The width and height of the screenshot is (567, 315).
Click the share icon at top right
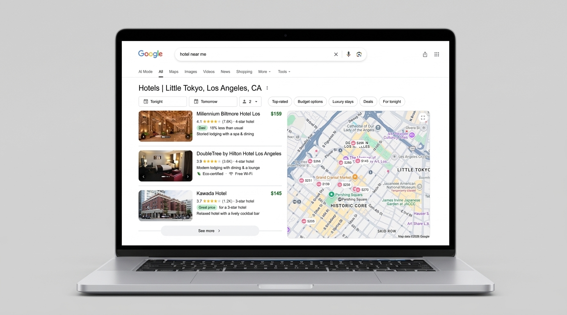[x=425, y=54]
